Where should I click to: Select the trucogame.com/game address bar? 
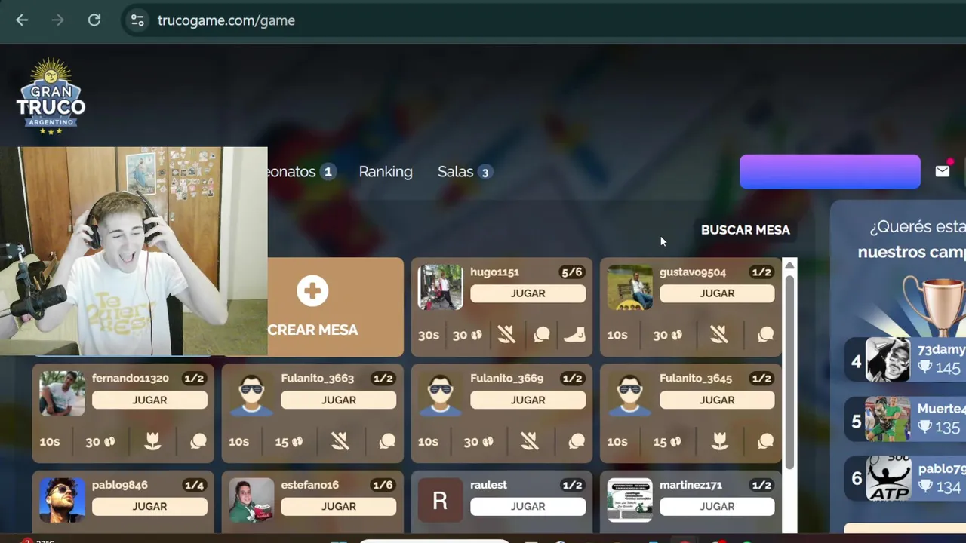click(x=226, y=20)
